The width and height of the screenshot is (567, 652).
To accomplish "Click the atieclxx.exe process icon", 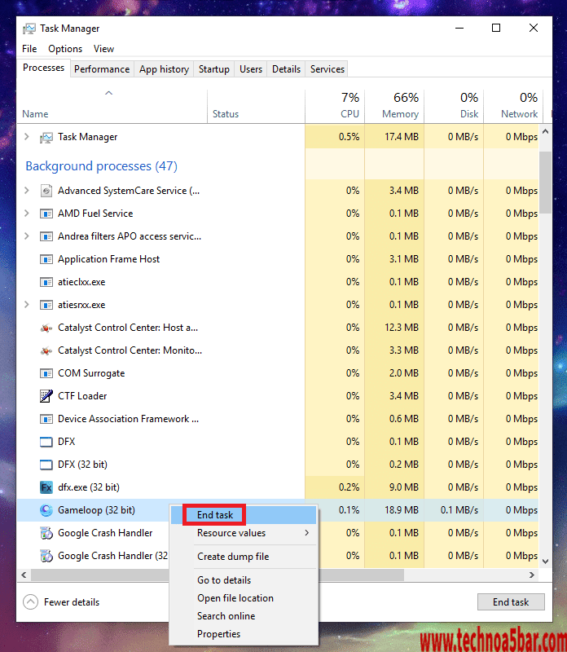I will [46, 282].
